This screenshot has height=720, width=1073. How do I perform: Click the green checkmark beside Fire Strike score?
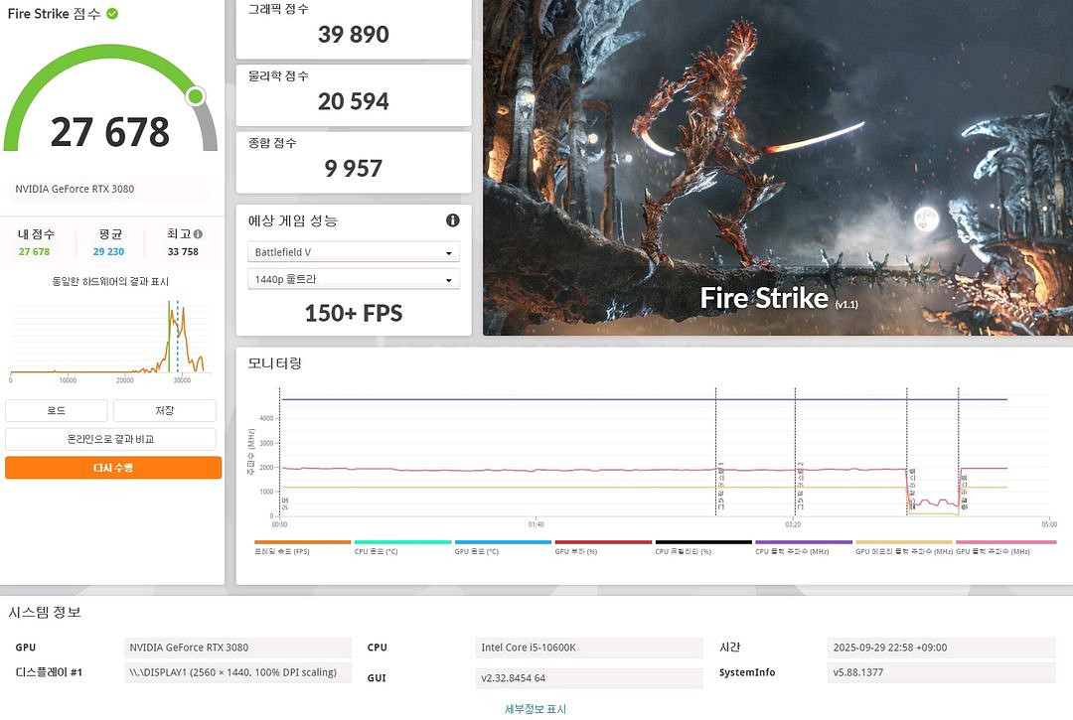112,14
